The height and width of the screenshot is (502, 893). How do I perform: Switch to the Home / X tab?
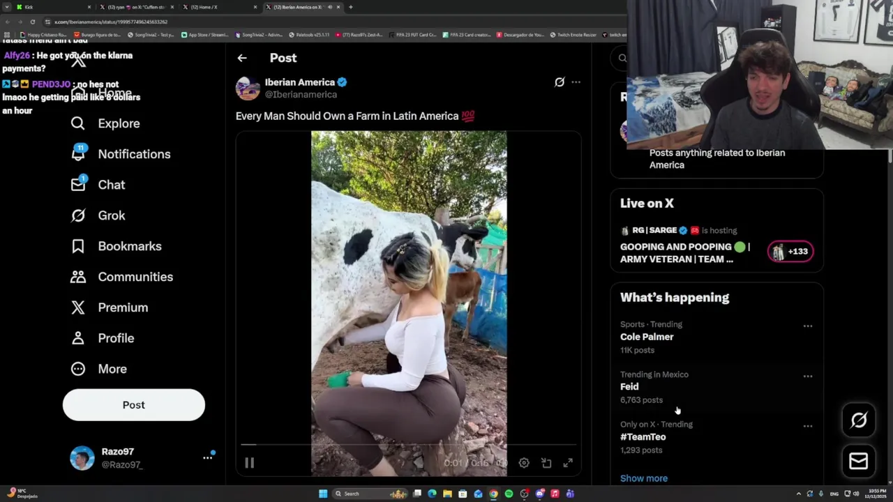220,7
